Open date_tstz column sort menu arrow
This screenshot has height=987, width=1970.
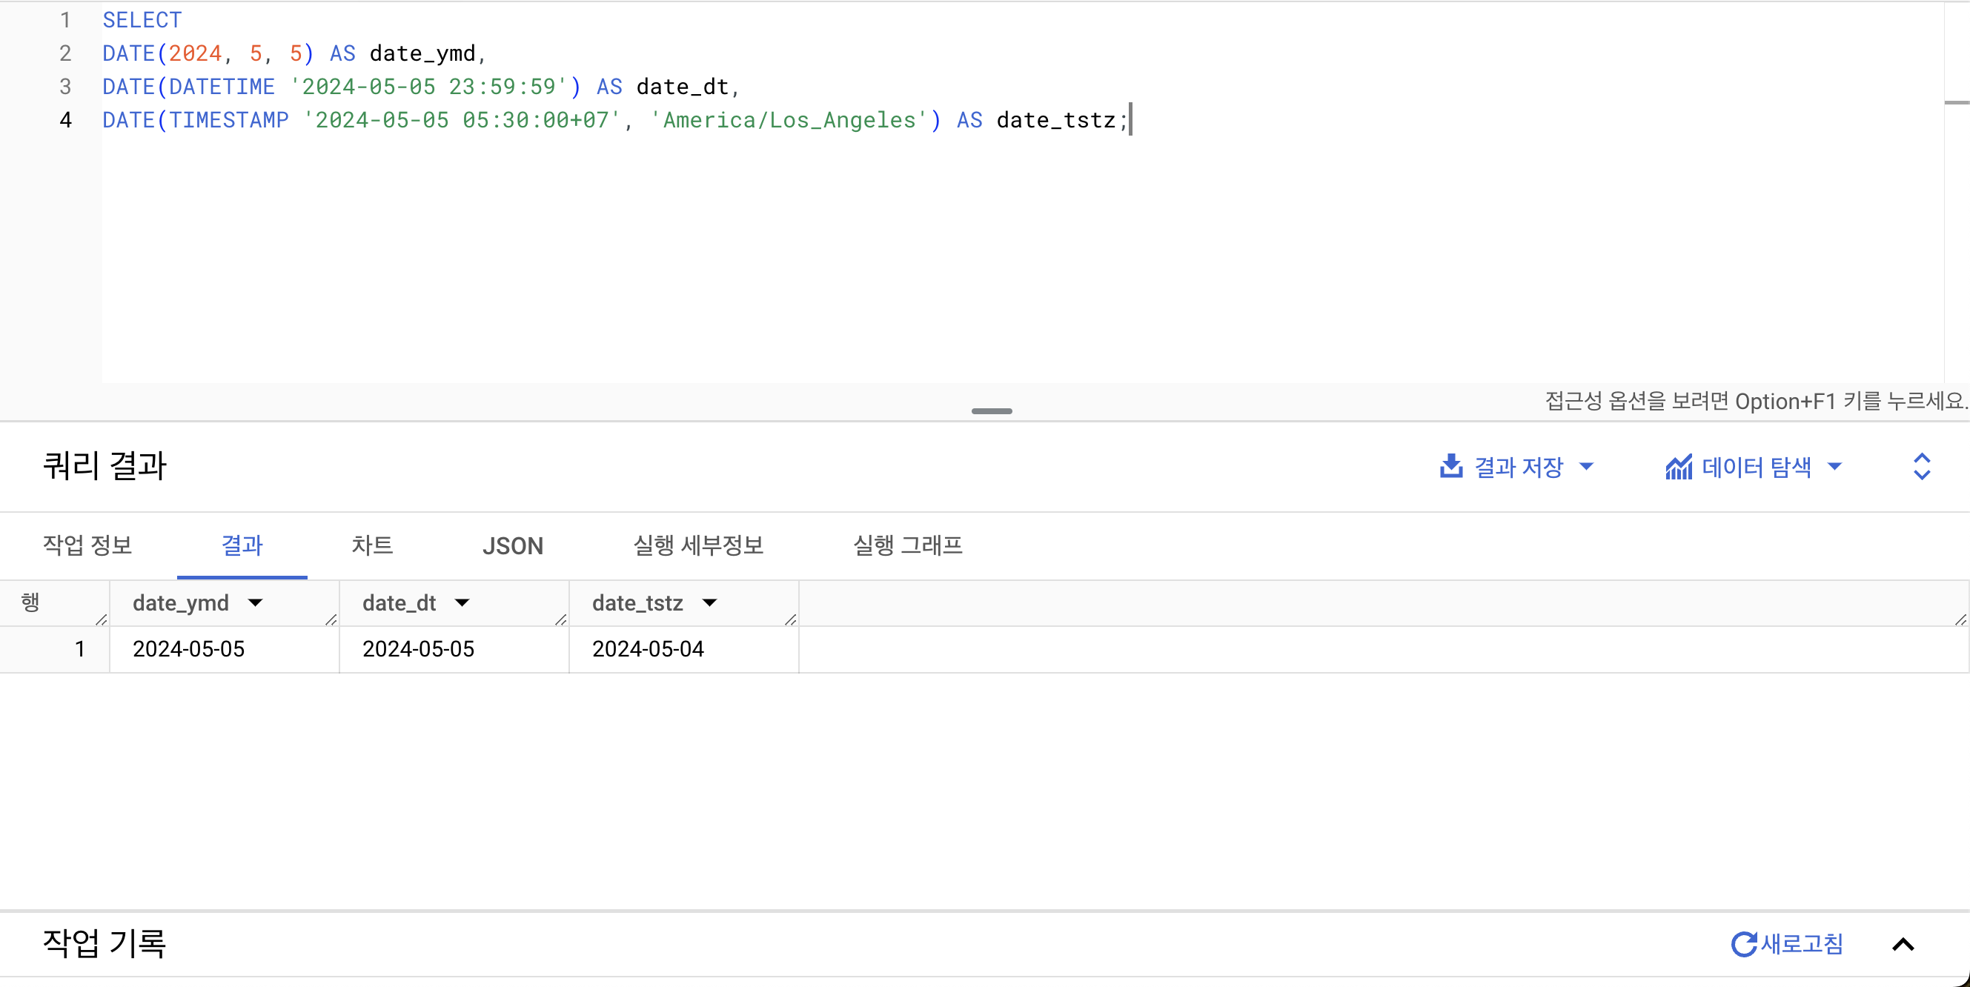tap(710, 603)
